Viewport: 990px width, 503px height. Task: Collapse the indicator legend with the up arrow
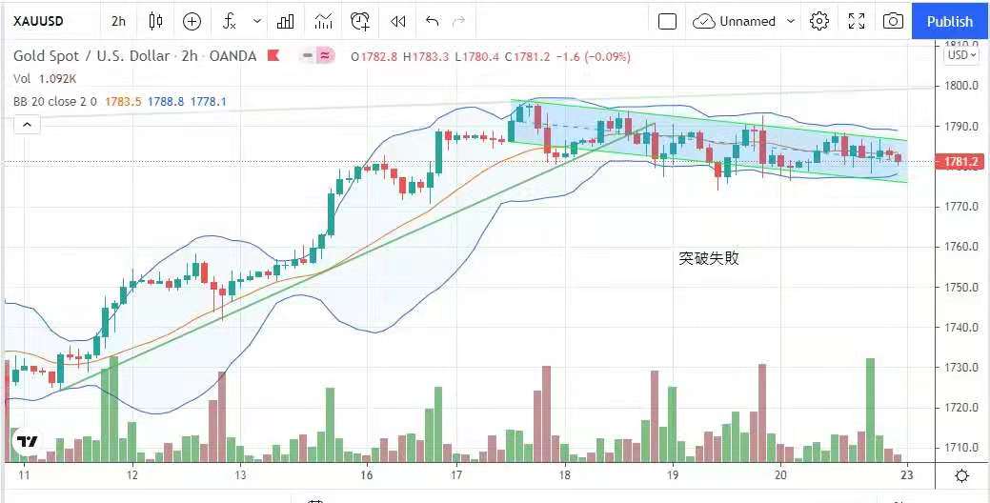pos(26,124)
